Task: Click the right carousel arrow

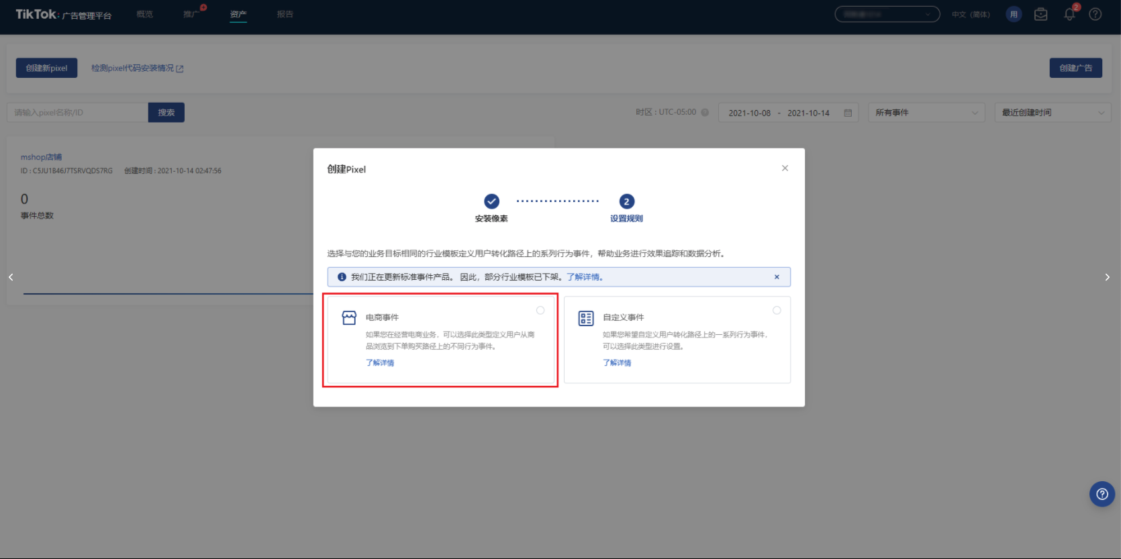Action: point(1107,277)
